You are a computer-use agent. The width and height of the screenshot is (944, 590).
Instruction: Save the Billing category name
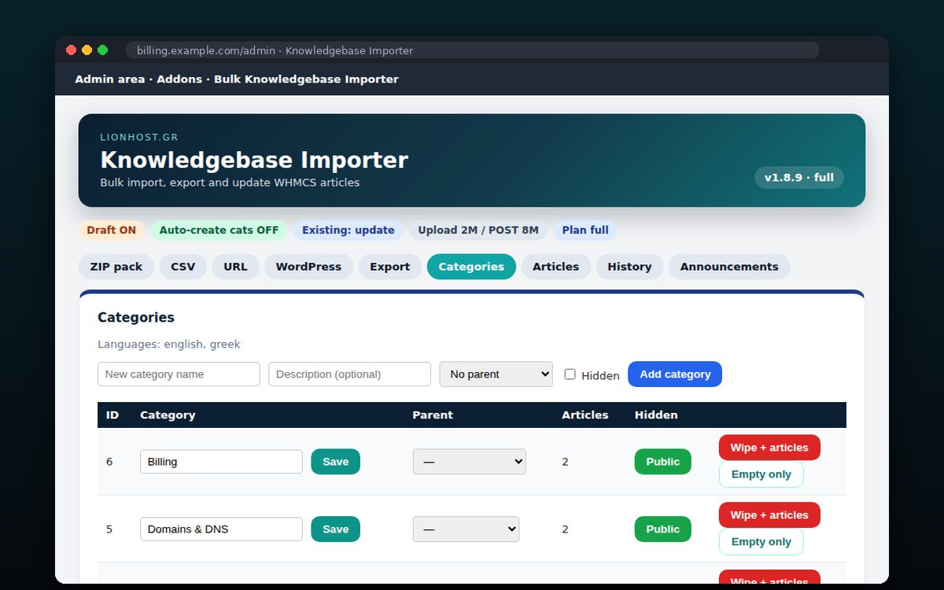336,462
